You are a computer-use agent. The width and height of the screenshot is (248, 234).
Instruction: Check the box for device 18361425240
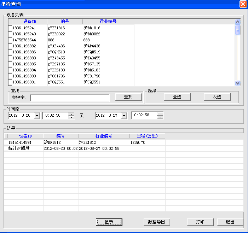10,34
